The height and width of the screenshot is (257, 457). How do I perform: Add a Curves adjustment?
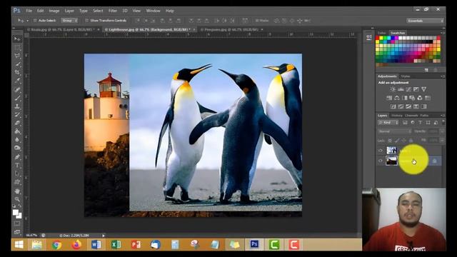408,89
